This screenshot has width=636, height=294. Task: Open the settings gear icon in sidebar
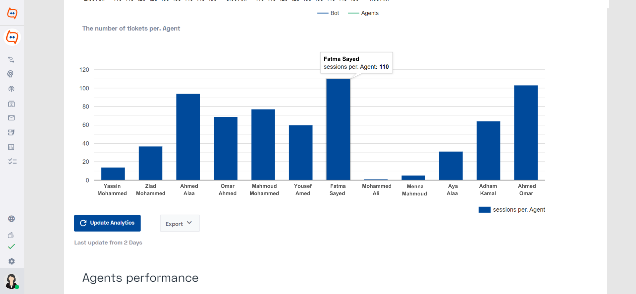click(x=12, y=261)
